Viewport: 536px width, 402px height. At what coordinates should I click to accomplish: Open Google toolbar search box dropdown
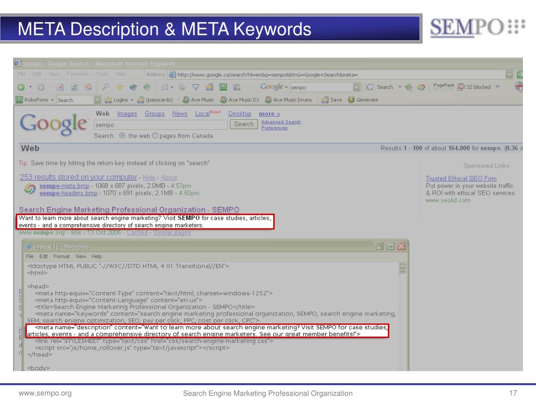coord(356,87)
